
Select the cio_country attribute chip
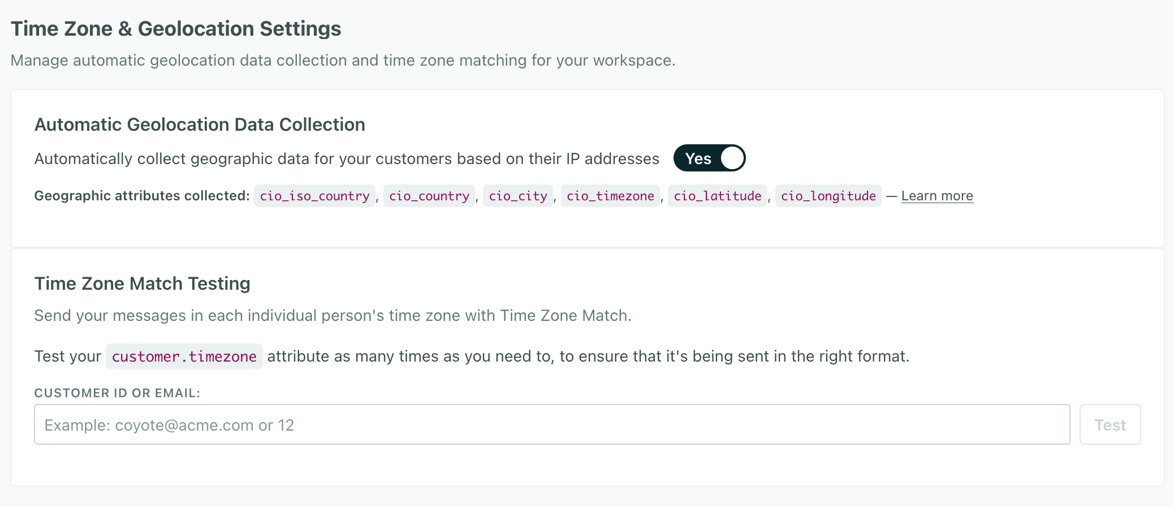pyautogui.click(x=429, y=196)
